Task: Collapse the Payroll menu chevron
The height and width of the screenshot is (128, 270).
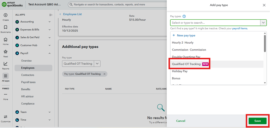Action: (49, 53)
